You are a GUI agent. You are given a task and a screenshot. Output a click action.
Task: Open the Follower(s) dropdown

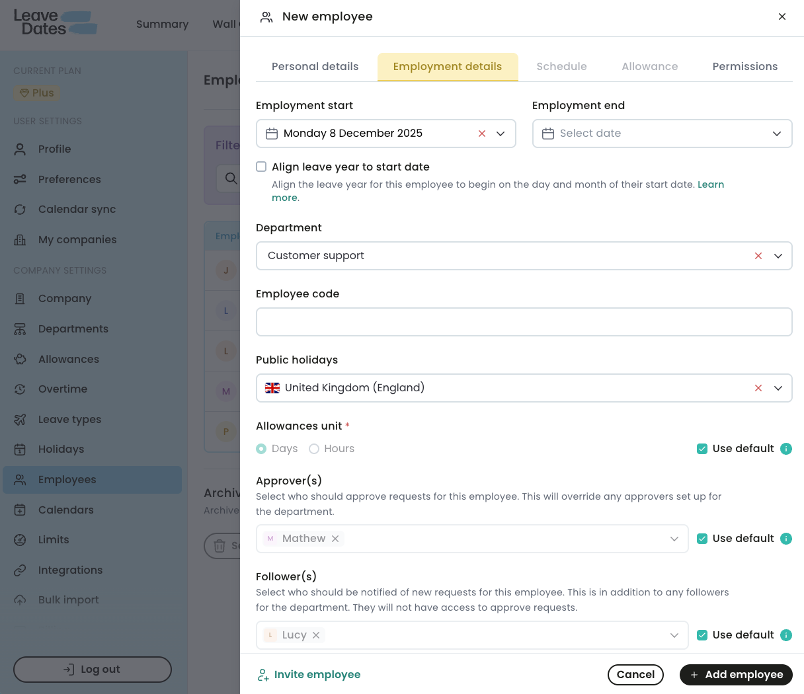pyautogui.click(x=674, y=635)
